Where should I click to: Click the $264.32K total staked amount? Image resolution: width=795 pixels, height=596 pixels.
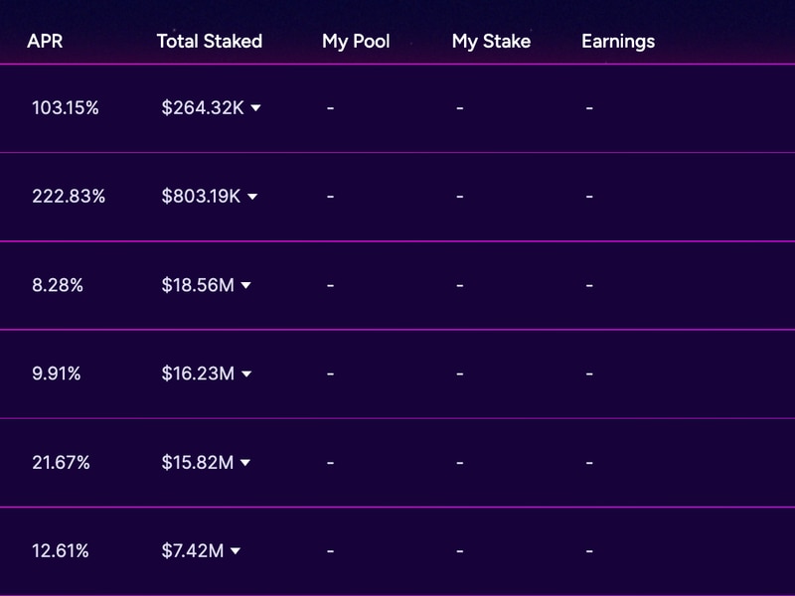pos(203,108)
